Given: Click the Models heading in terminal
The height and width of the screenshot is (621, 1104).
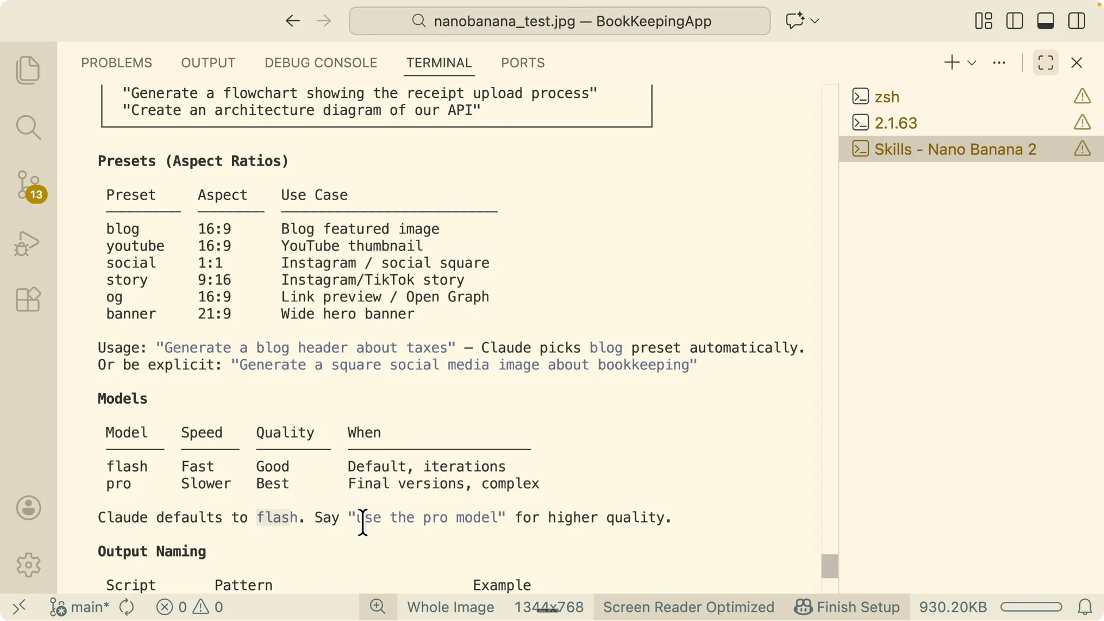Looking at the screenshot, I should click(x=122, y=398).
